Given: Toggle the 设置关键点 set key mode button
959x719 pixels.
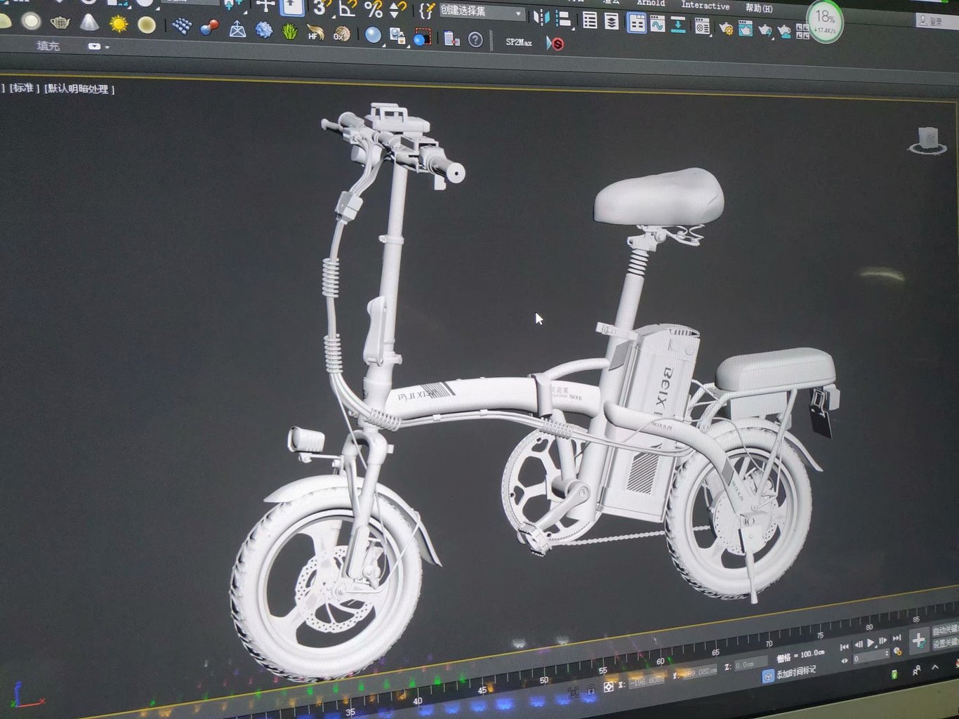Looking at the screenshot, I should coord(945,643).
